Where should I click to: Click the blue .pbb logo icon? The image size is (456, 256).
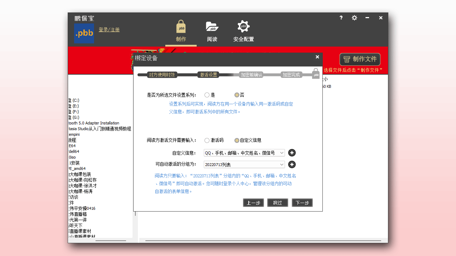click(84, 33)
